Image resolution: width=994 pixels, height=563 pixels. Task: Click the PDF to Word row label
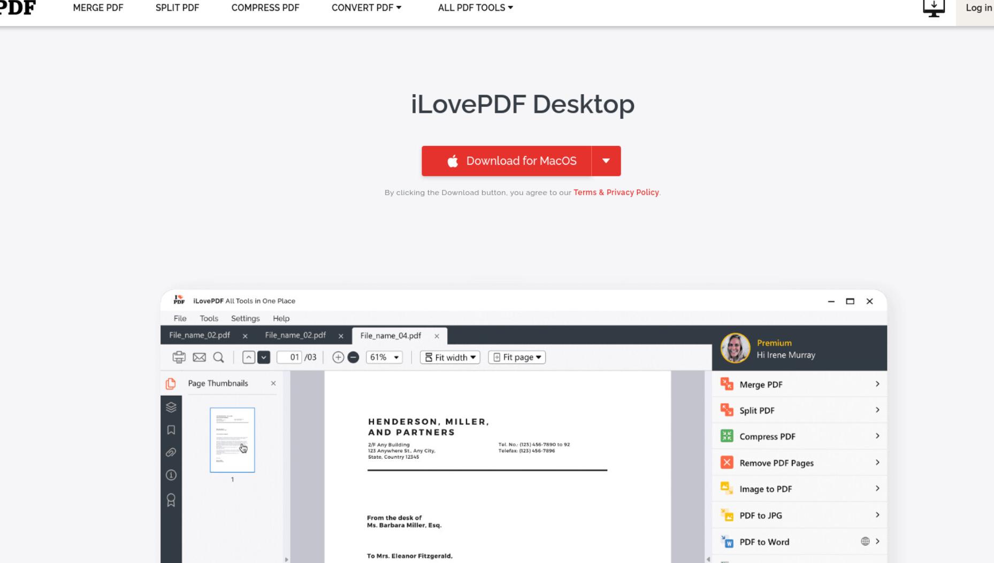point(764,542)
